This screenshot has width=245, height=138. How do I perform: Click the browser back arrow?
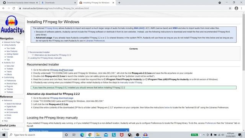pos(3,8)
